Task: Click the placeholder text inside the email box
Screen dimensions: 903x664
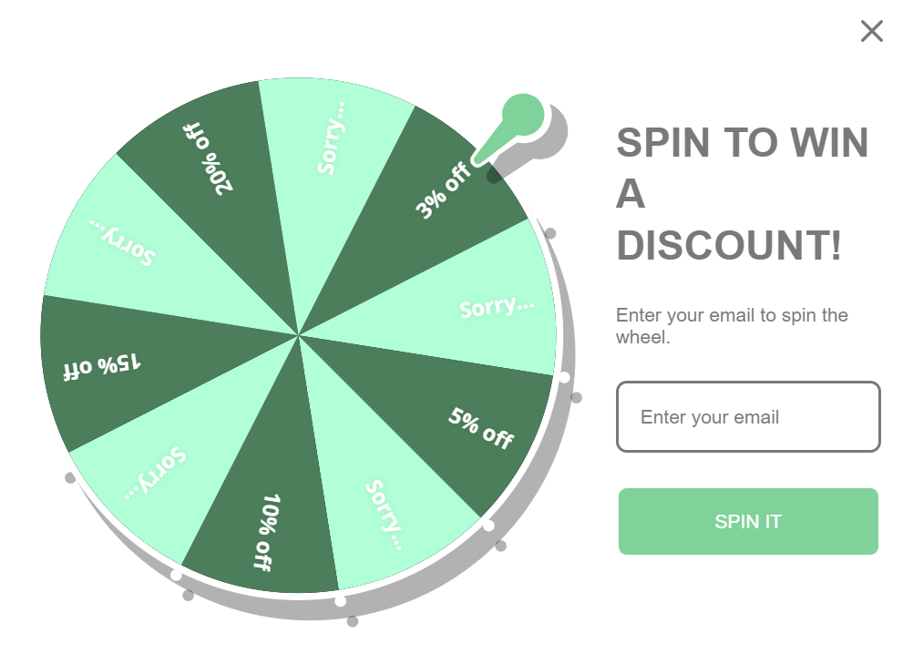Action: [710, 417]
